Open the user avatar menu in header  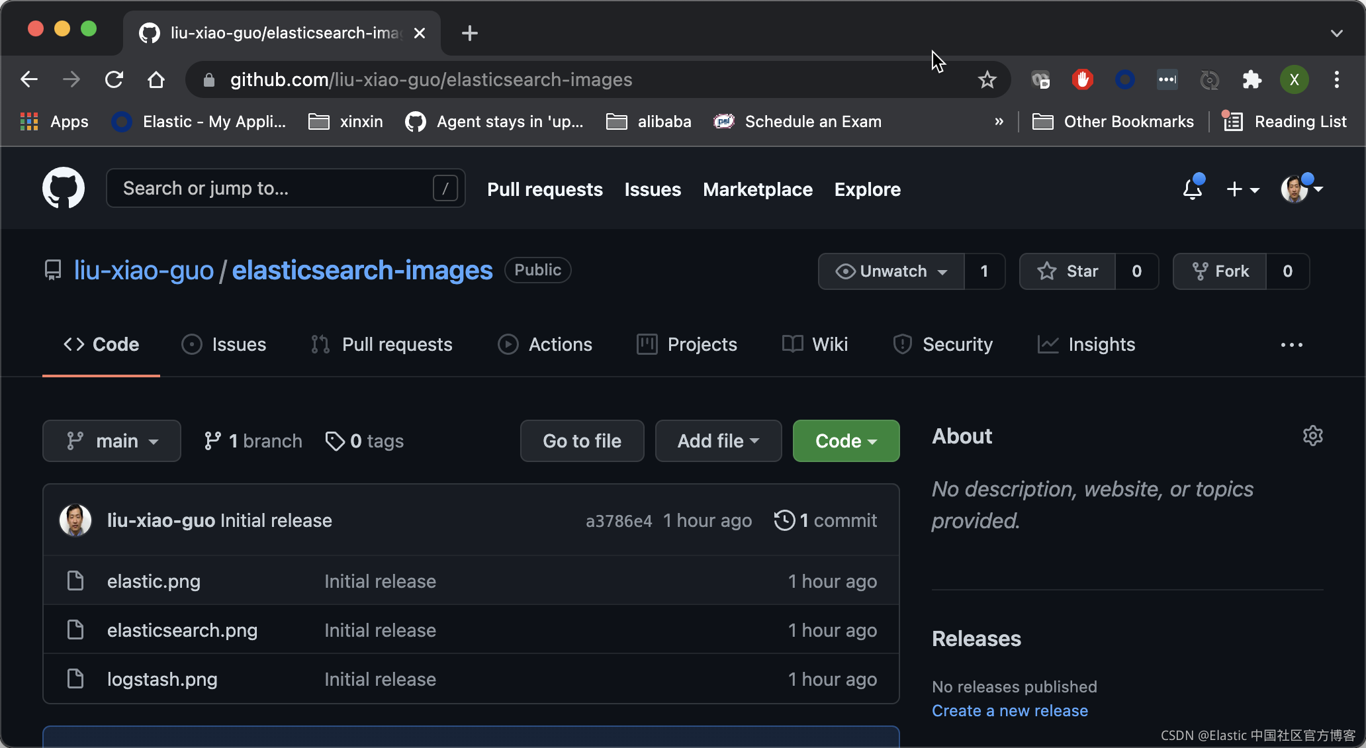point(1301,189)
